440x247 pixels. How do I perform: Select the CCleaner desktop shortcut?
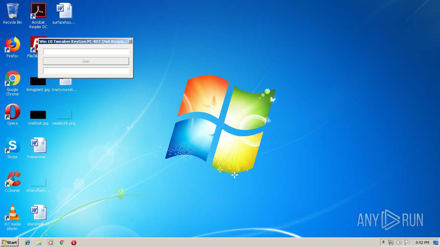point(12,182)
